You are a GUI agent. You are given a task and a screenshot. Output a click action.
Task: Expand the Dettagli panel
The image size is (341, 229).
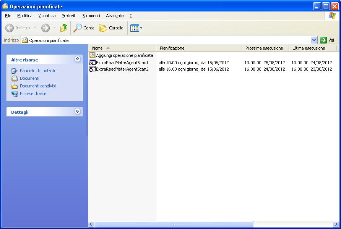[x=78, y=111]
